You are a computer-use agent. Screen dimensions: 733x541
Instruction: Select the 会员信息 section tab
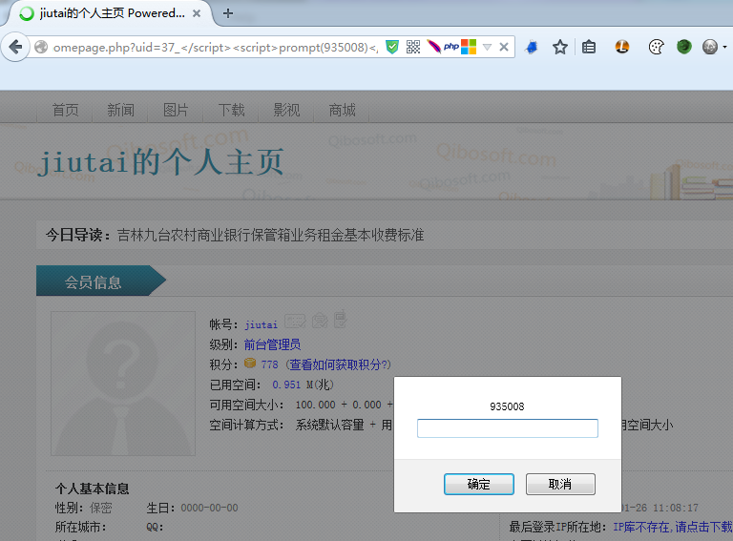101,281
